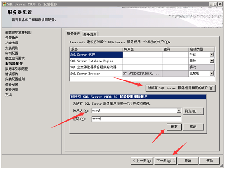
Task: Click startup type 手动 for 全文筛选器 row
Action: [x=202, y=67]
